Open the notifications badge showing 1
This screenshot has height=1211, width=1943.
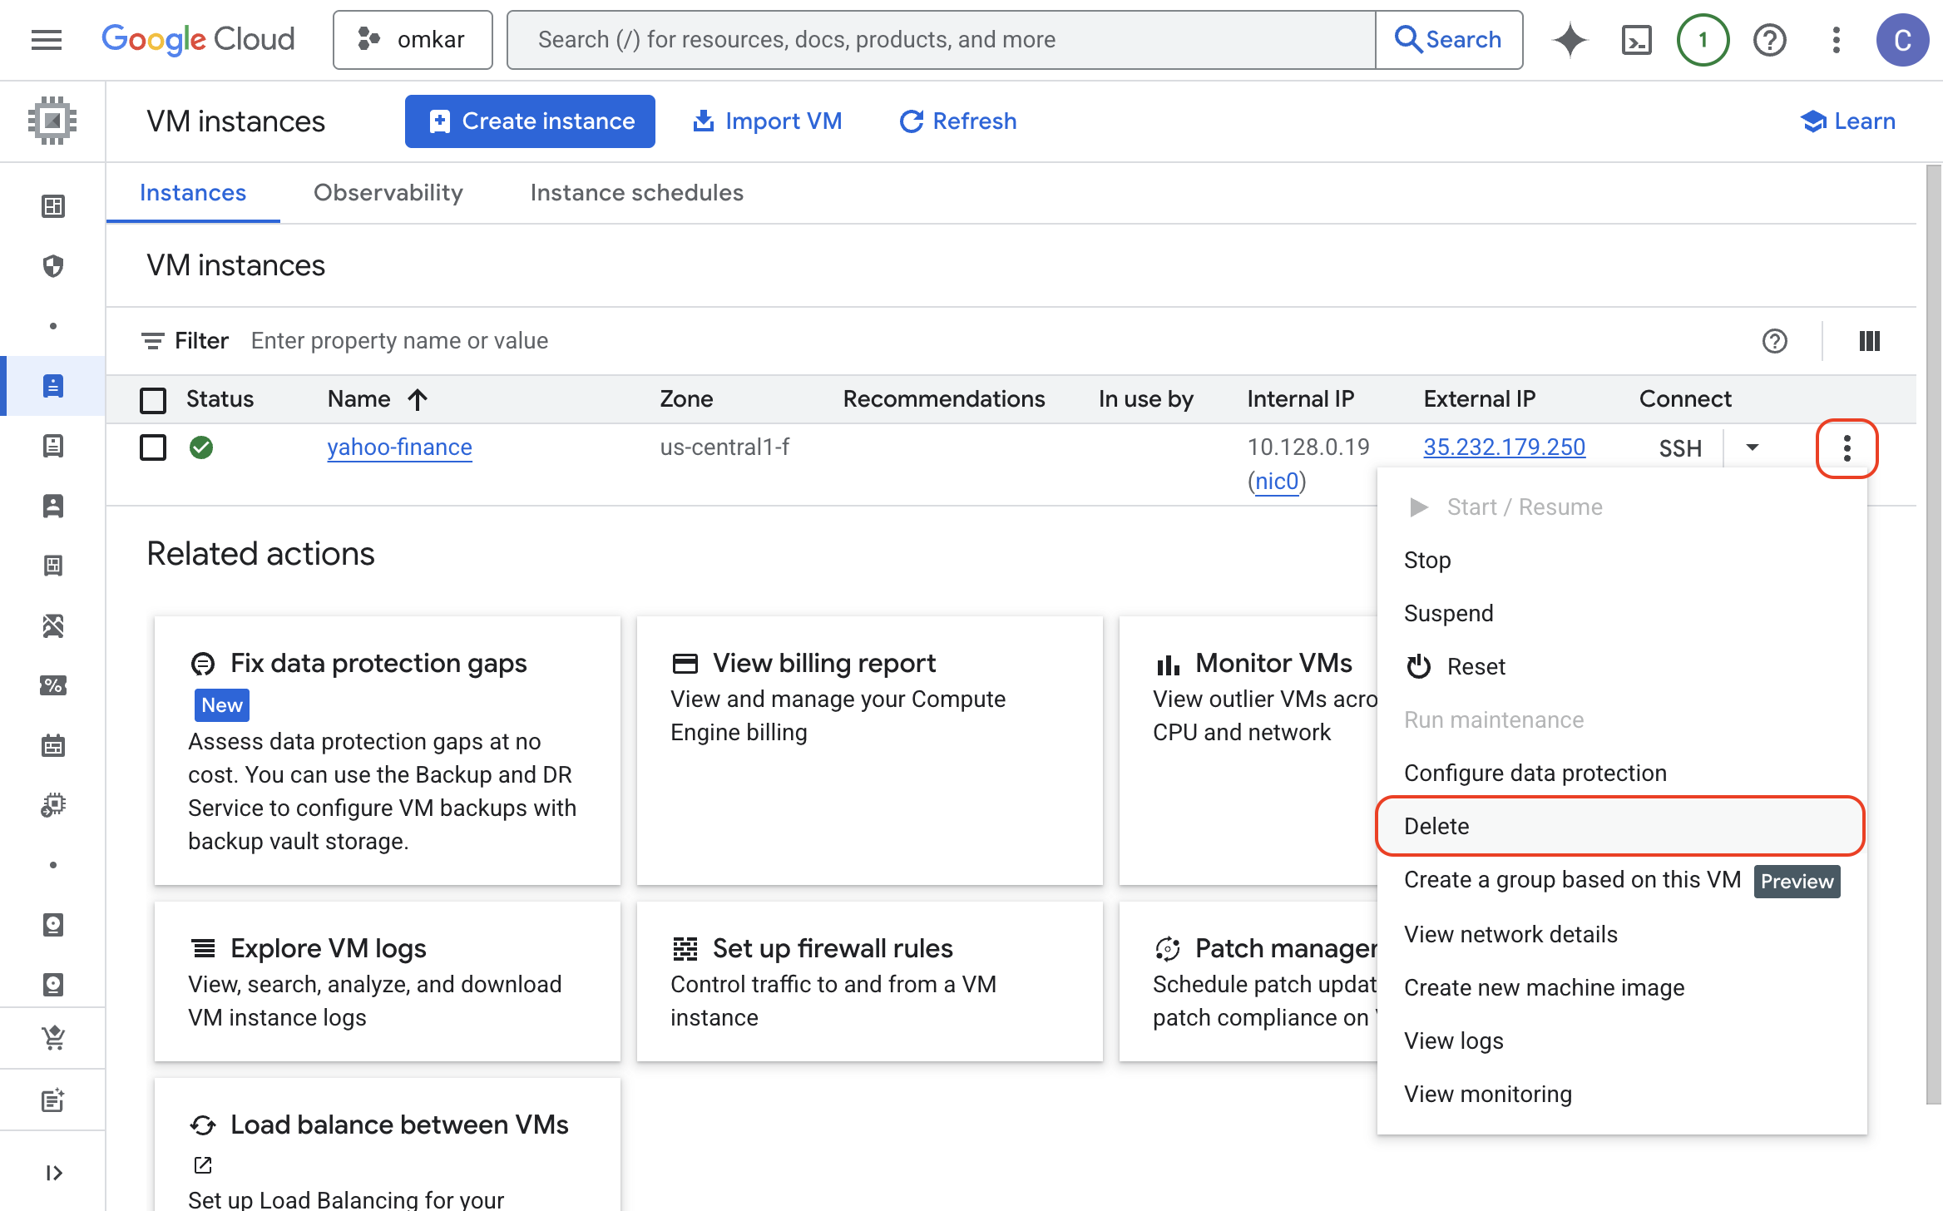tap(1703, 39)
